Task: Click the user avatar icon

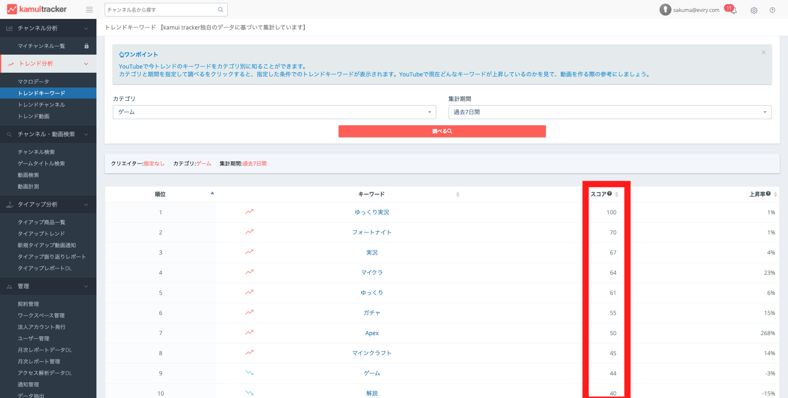Action: pos(665,10)
